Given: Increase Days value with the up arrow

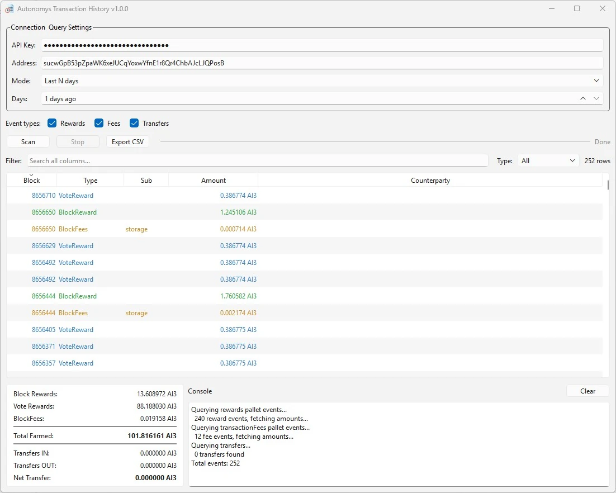Looking at the screenshot, I should [583, 98].
